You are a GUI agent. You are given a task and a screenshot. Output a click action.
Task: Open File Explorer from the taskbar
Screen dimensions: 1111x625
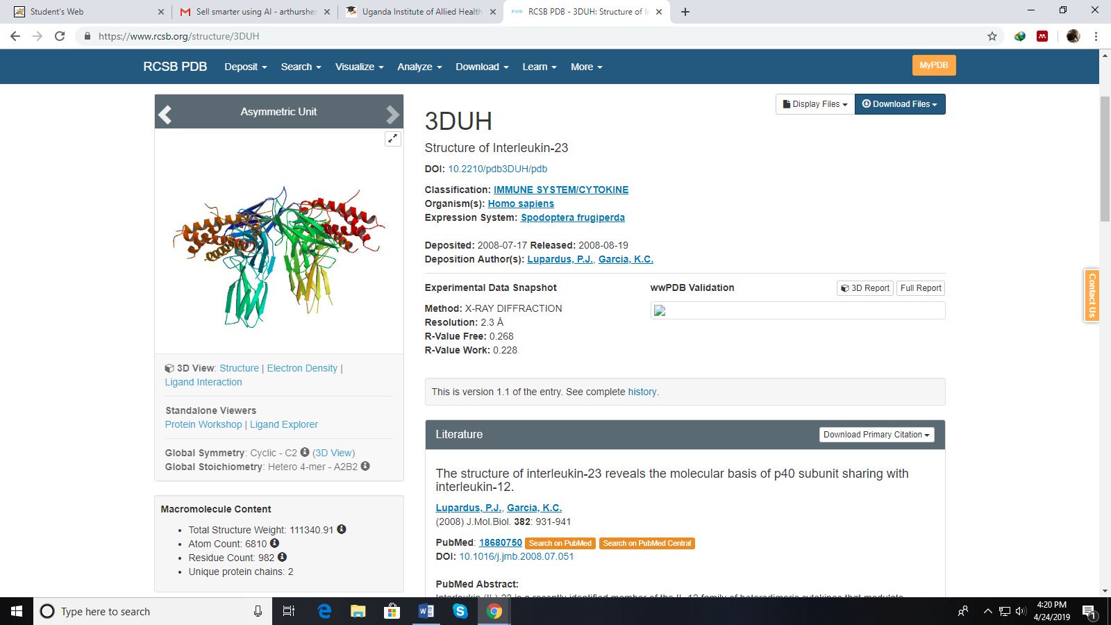point(358,611)
